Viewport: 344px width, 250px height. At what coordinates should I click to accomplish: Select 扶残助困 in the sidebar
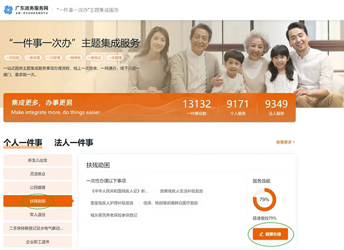37,201
